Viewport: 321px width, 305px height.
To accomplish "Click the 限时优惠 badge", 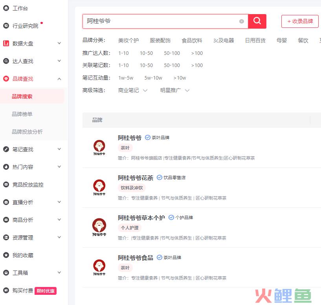I will (x=46, y=291).
